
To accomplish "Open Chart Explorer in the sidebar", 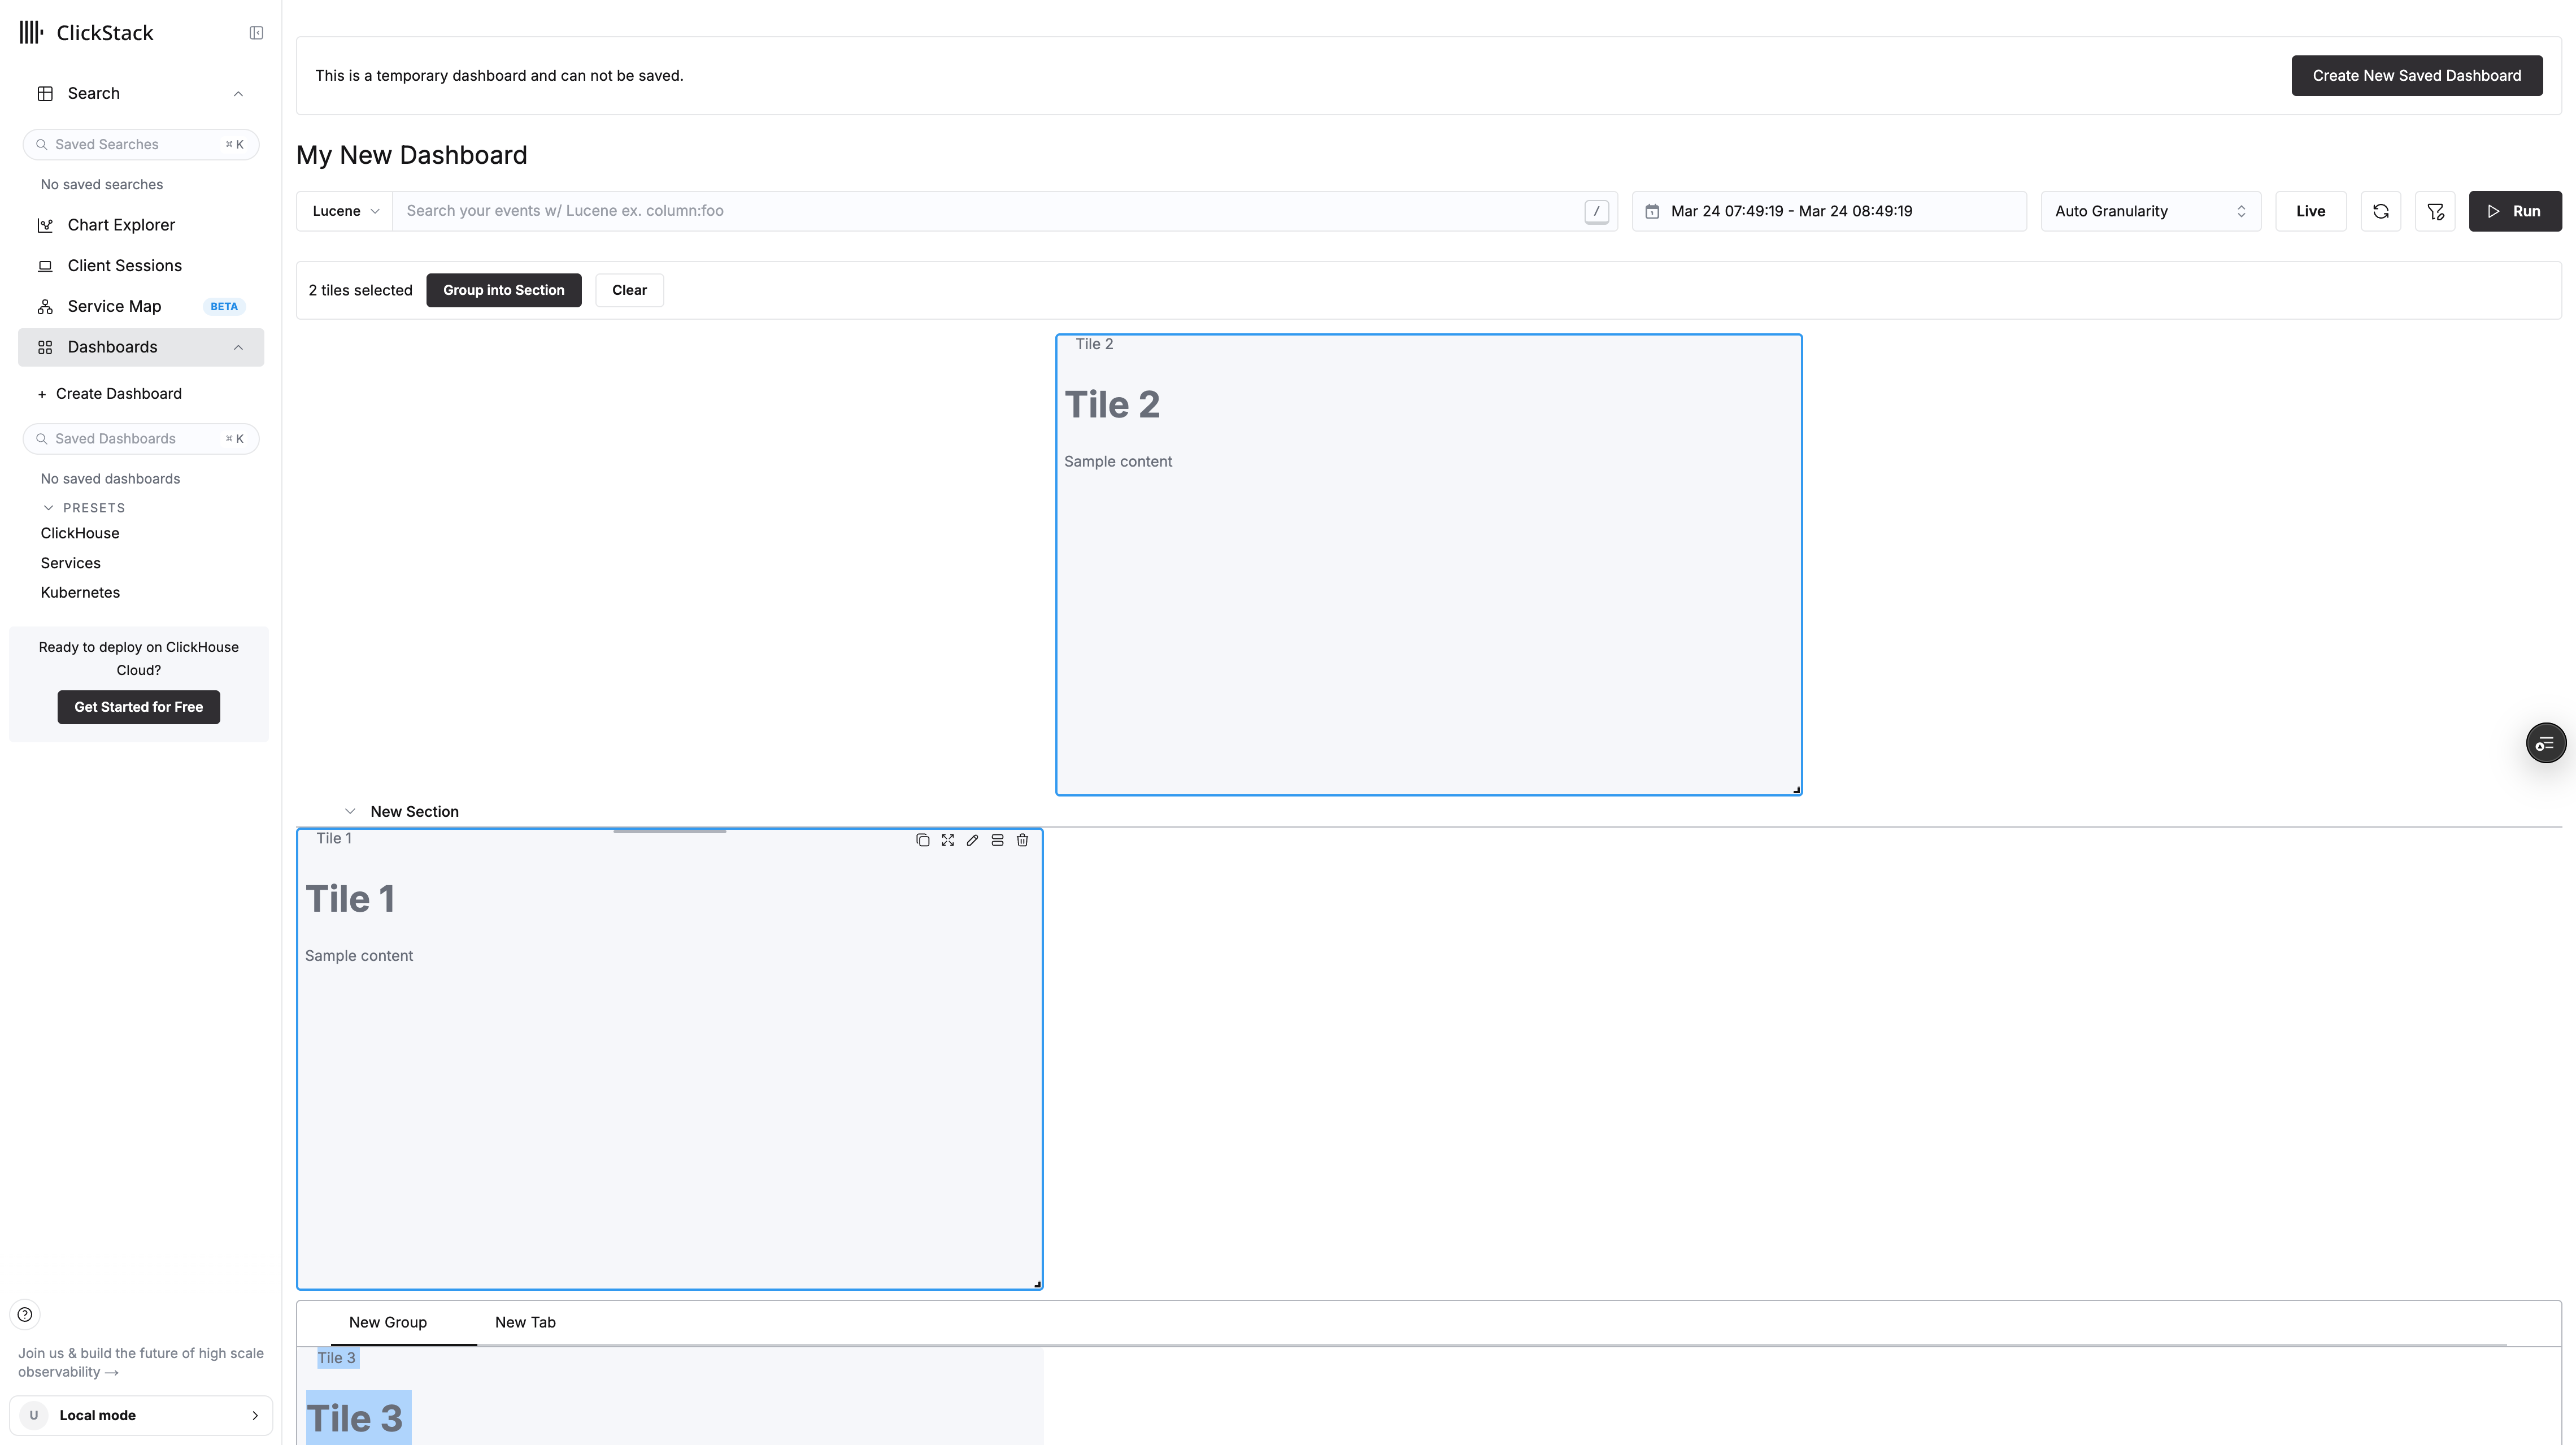I will [x=121, y=225].
